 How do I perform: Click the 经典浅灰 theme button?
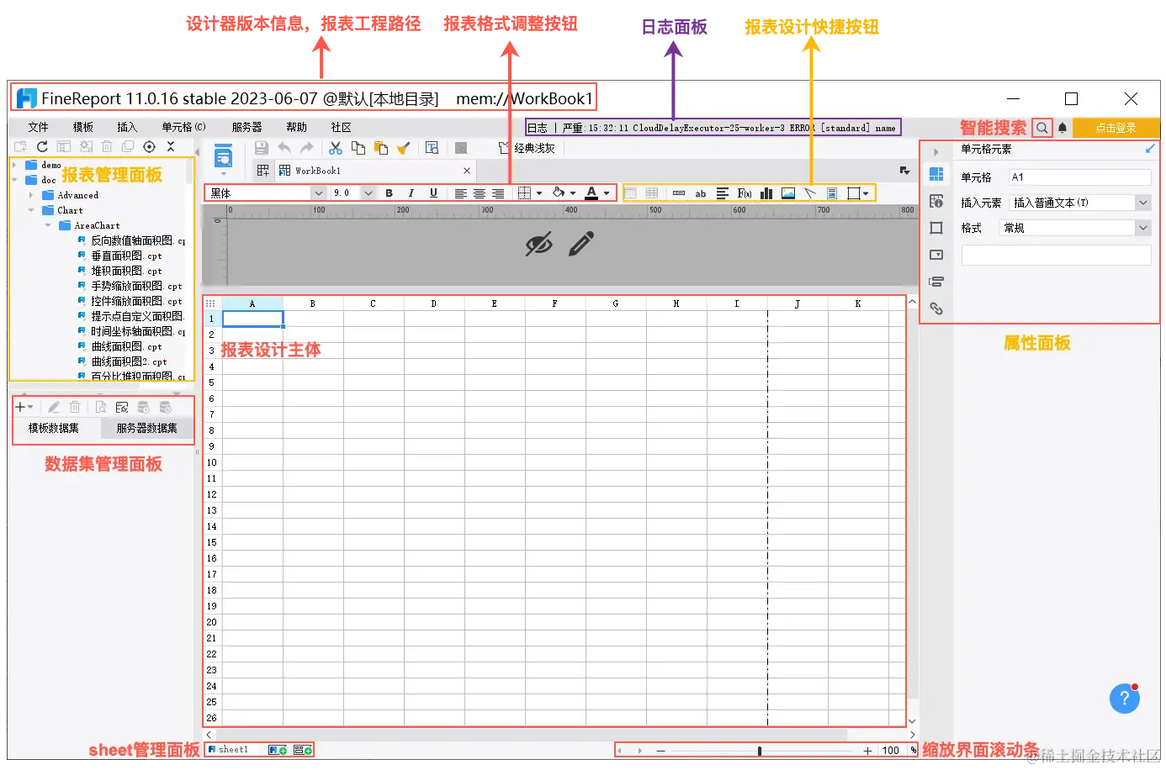(x=527, y=148)
